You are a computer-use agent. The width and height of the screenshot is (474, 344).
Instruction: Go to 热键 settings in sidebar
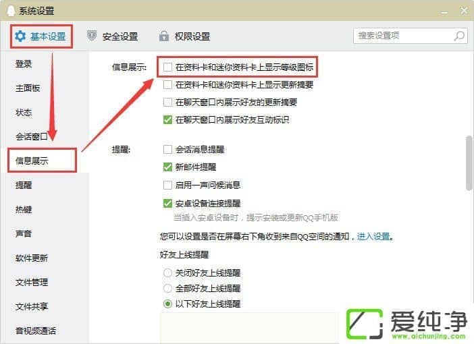click(24, 209)
